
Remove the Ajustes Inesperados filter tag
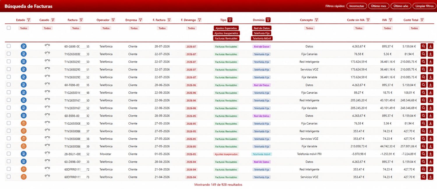click(226, 33)
